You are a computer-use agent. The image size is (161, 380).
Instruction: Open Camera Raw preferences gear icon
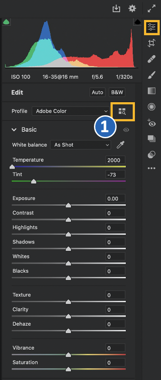(132, 9)
